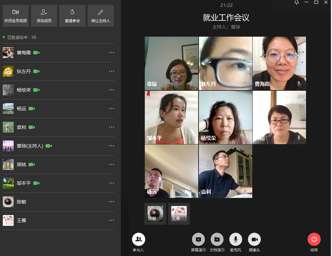Toggle the 麦克风 microphone button
This screenshot has width=332, height=256.
(236, 240)
